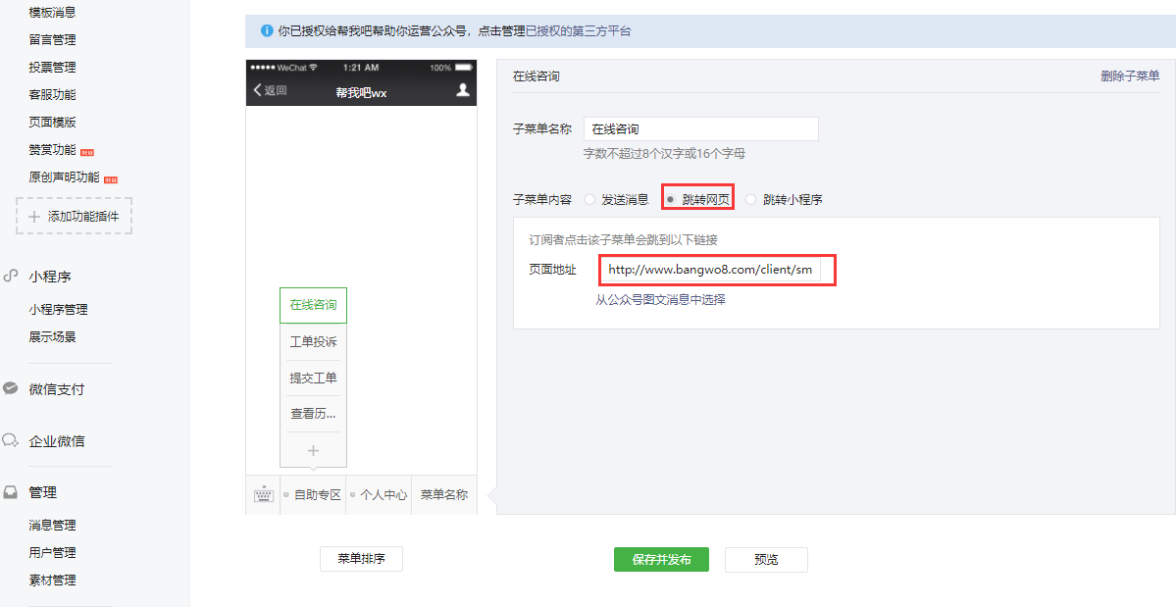Click the plus icon to add submenu

tap(313, 450)
